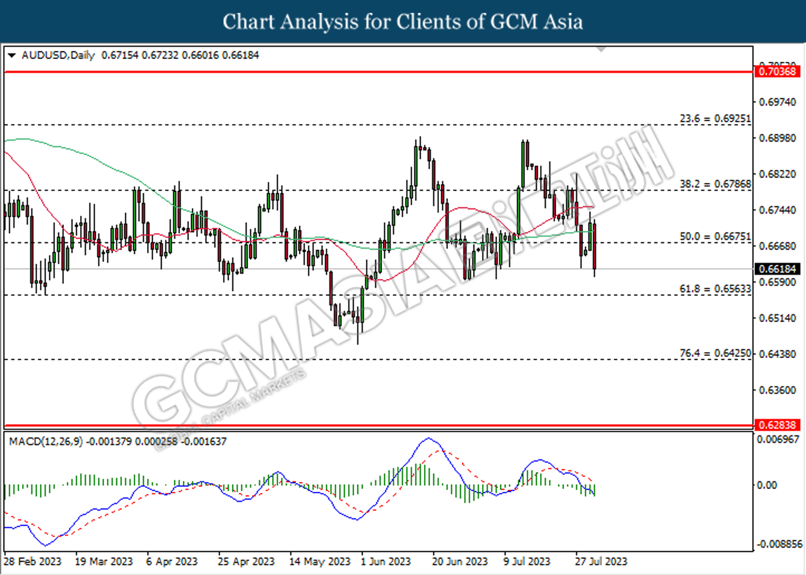Select the 28 Feb 2023 date label
Screen dimensions: 806x575
tap(33, 562)
